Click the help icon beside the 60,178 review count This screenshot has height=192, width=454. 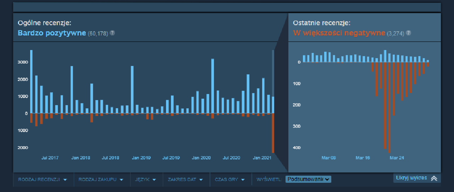pos(112,33)
